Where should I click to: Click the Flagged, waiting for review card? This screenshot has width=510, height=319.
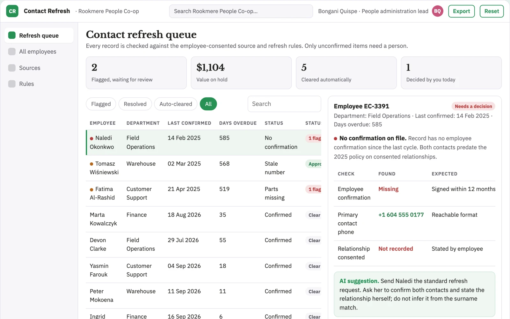136,73
